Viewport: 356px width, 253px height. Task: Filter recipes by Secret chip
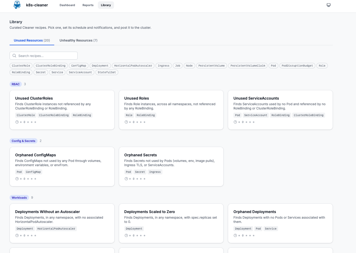pos(41,72)
